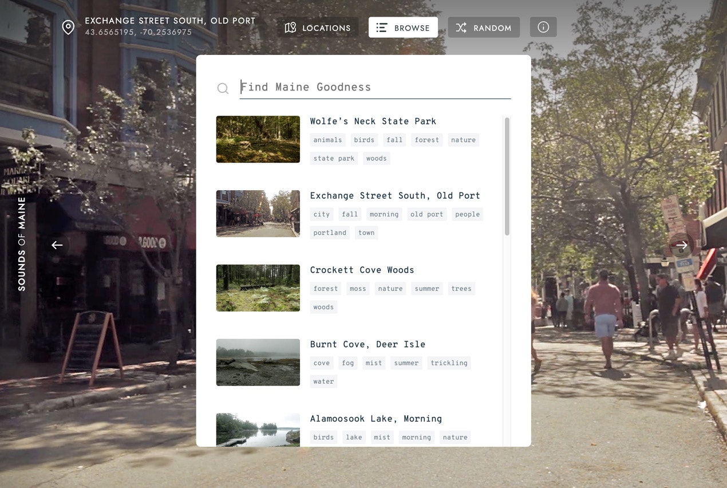Click the nature tag under Crockett Cove
This screenshot has height=488, width=727.
390,289
